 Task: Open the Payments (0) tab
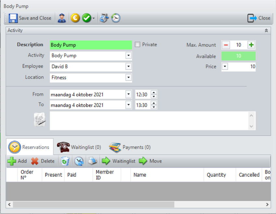tap(130, 147)
